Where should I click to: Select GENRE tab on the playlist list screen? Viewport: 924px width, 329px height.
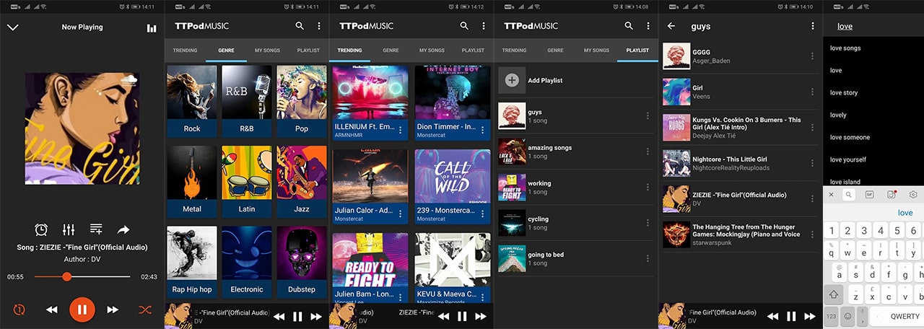pyautogui.click(x=555, y=51)
